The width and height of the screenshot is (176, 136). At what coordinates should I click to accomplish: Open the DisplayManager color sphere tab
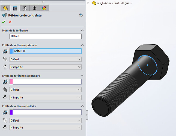coord(44,8)
